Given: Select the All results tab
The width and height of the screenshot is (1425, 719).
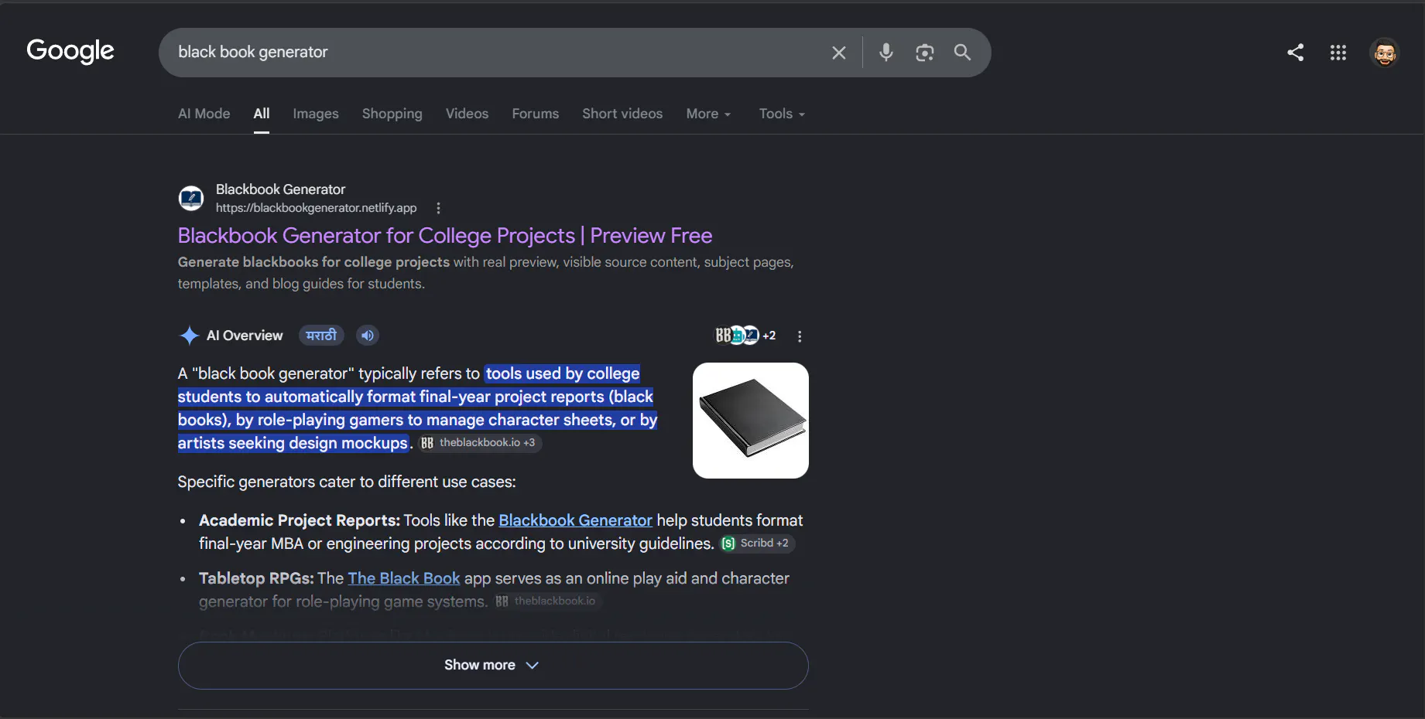Looking at the screenshot, I should coord(262,114).
